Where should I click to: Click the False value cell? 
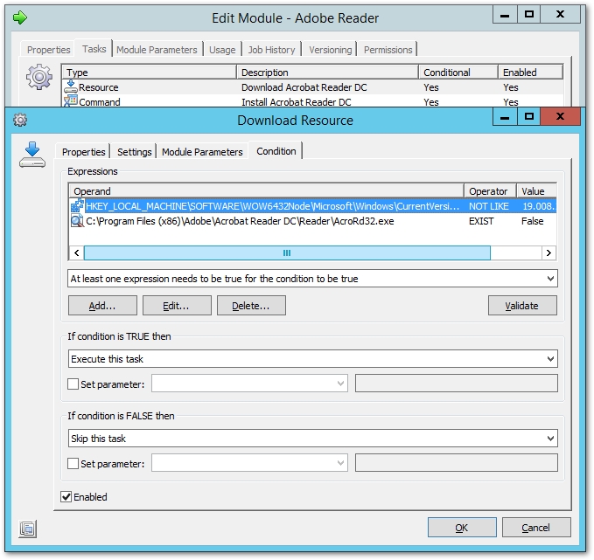pos(532,221)
